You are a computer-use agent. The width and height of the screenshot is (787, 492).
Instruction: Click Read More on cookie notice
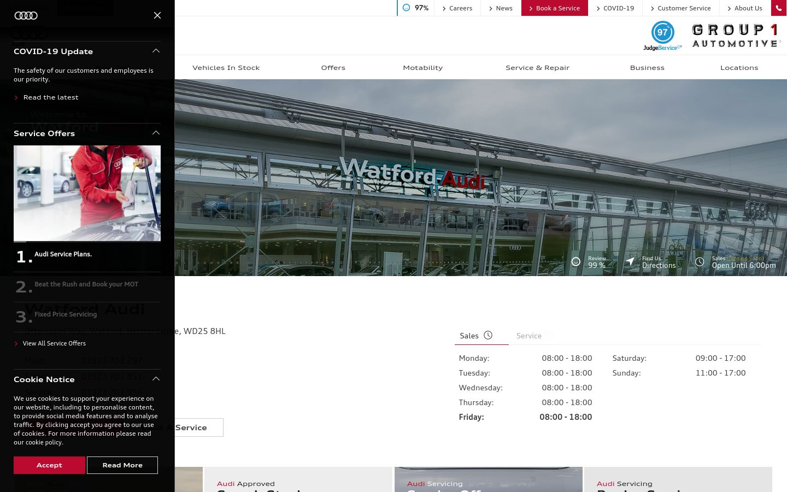point(122,465)
